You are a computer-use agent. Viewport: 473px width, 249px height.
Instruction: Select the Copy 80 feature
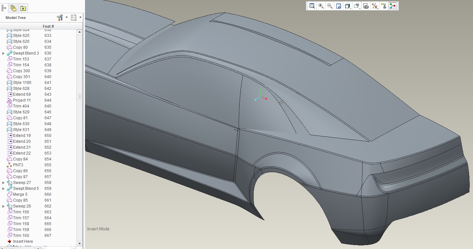20,47
